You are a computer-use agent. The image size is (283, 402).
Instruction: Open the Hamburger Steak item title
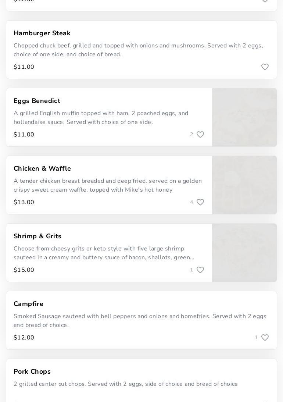[x=42, y=33]
